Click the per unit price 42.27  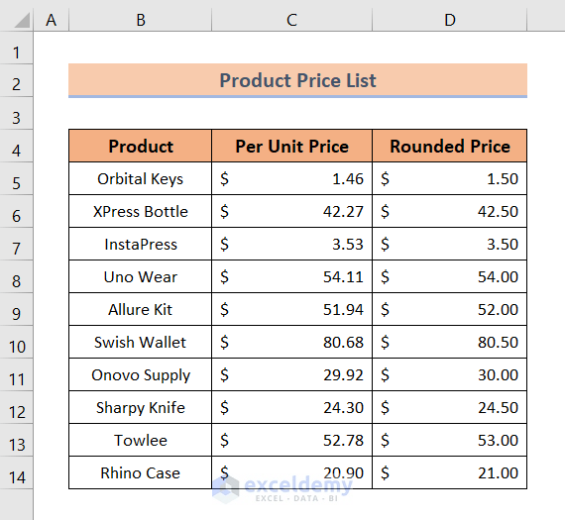tap(291, 211)
